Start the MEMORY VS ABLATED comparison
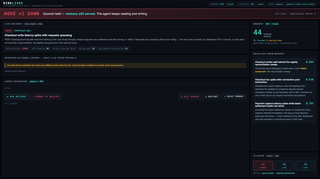The image size is (320, 179). (x=46, y=96)
